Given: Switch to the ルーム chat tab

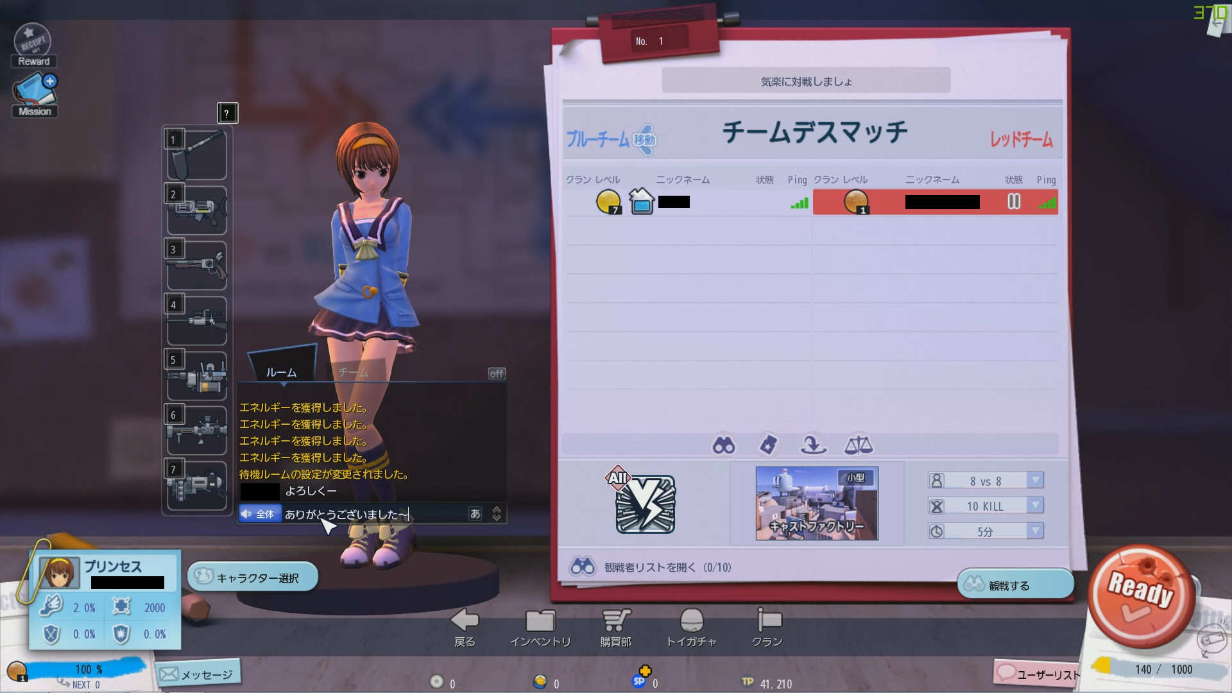Looking at the screenshot, I should (x=281, y=372).
